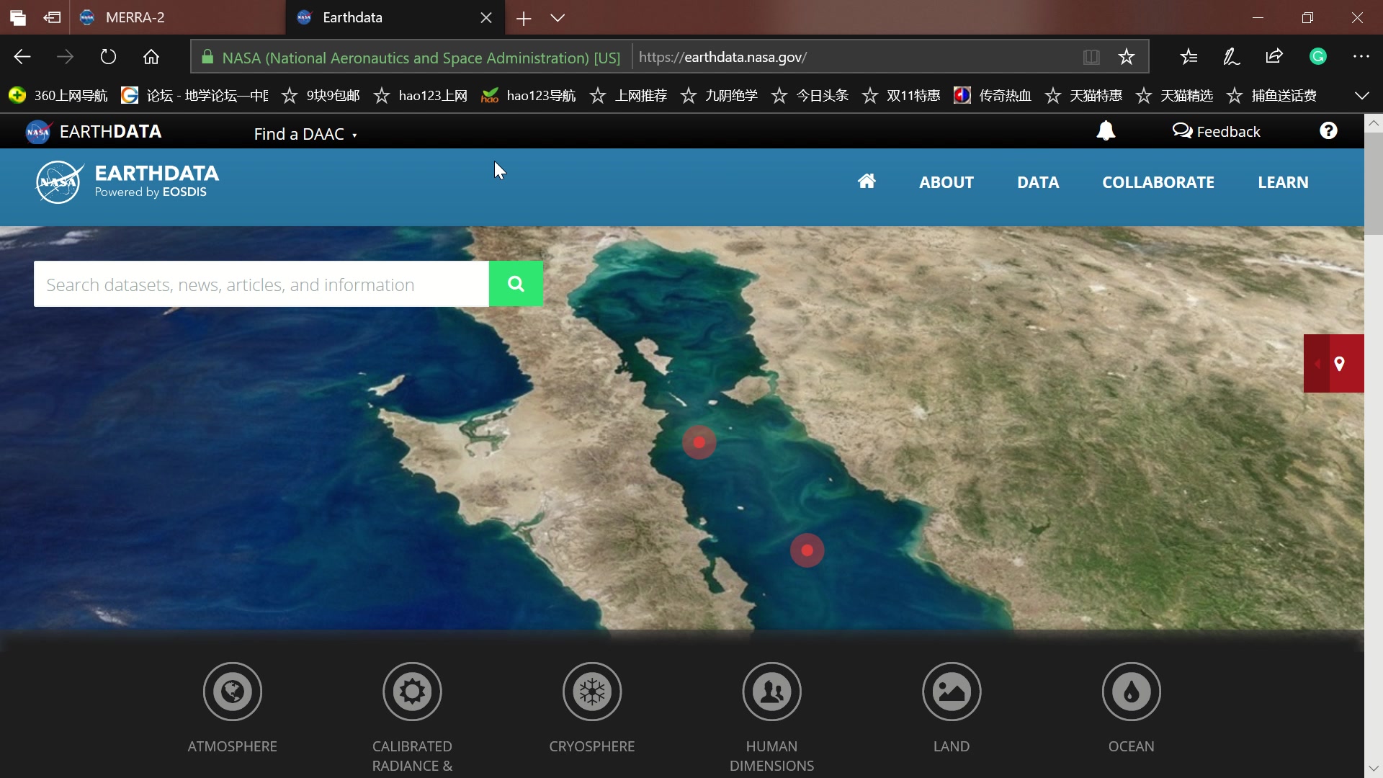
Task: Show tab previews with the chevron
Action: tap(558, 18)
